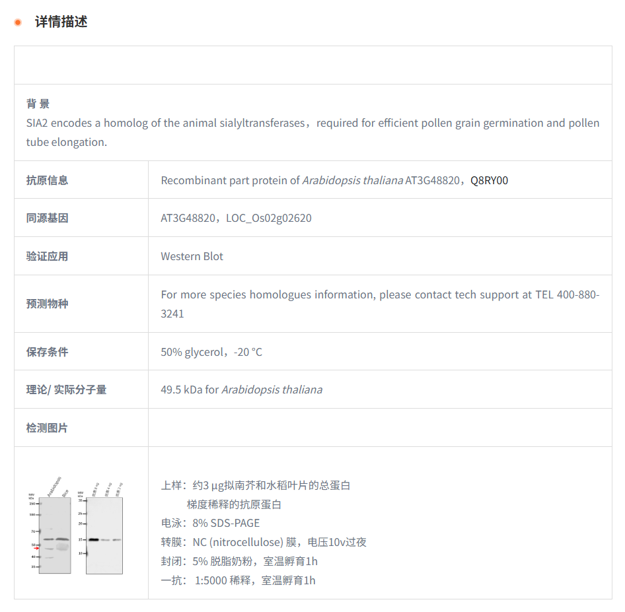
Task: Select the 同源基因 row label
Action: coord(47,218)
